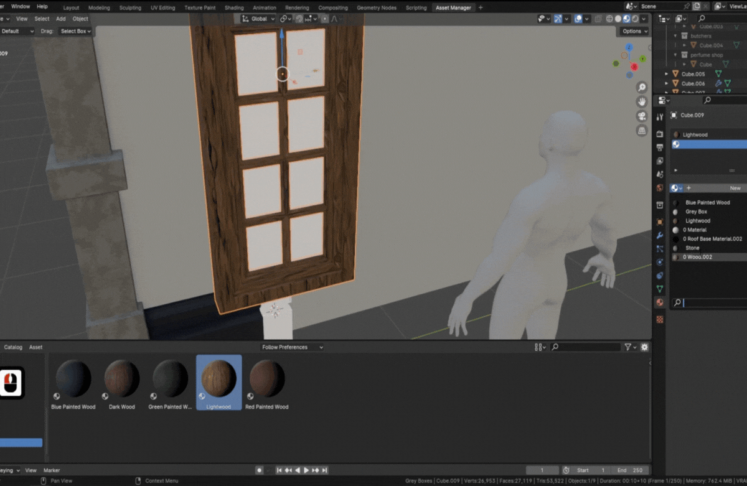The image size is (747, 486).
Task: Open the Object properties orange square icon
Action: point(660,222)
